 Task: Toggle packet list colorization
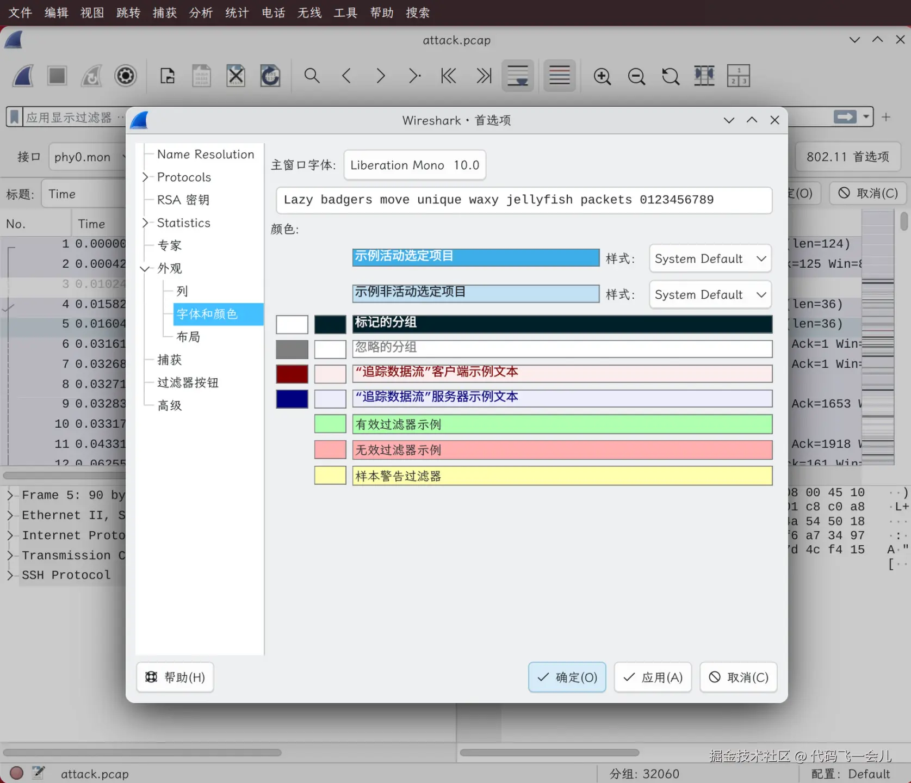pos(560,76)
